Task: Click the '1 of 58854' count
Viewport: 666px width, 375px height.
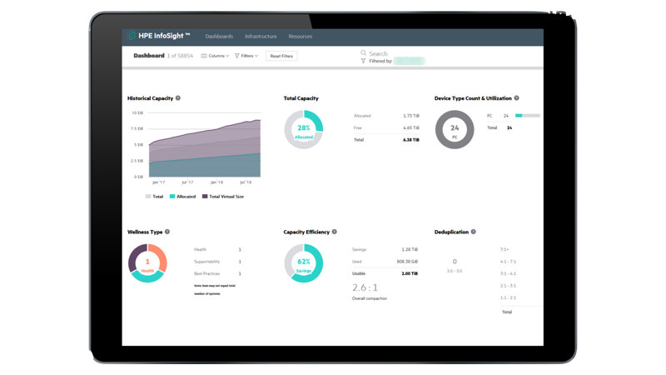Action: coord(180,56)
